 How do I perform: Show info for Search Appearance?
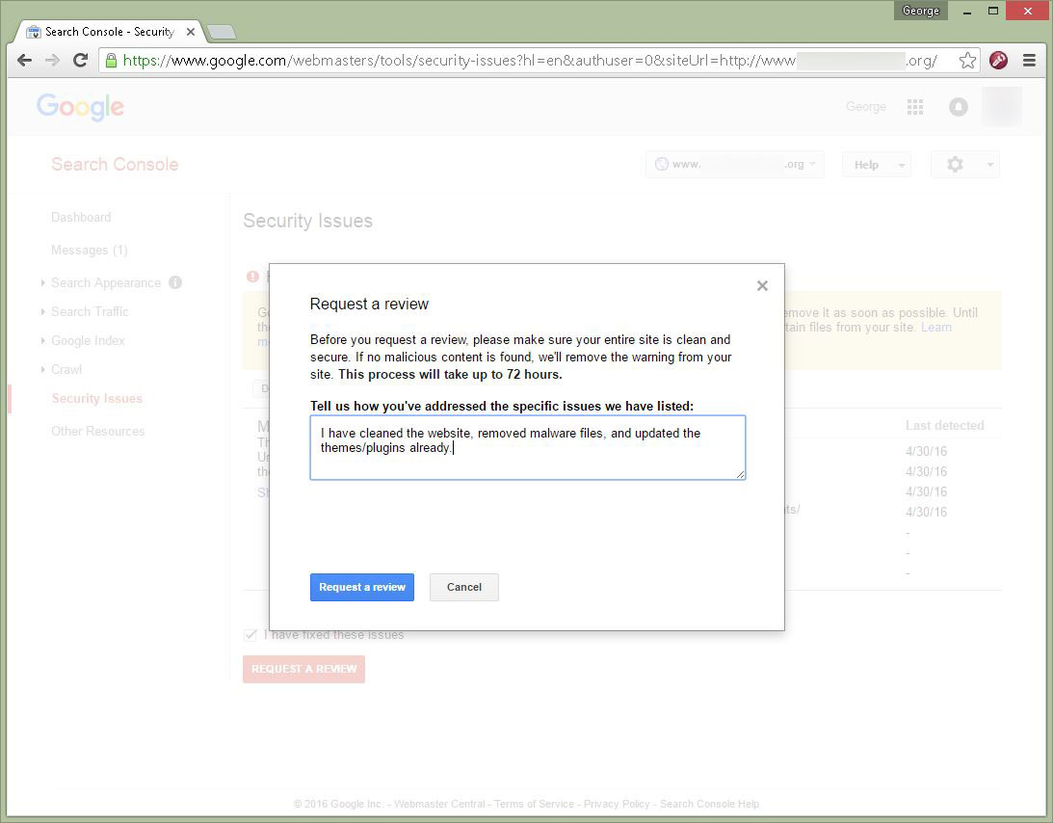point(175,282)
